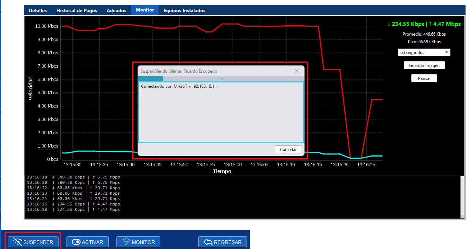Image resolution: width=472 pixels, height=249 pixels.
Task: Cancel the suspension with Cancelar
Action: [x=288, y=149]
